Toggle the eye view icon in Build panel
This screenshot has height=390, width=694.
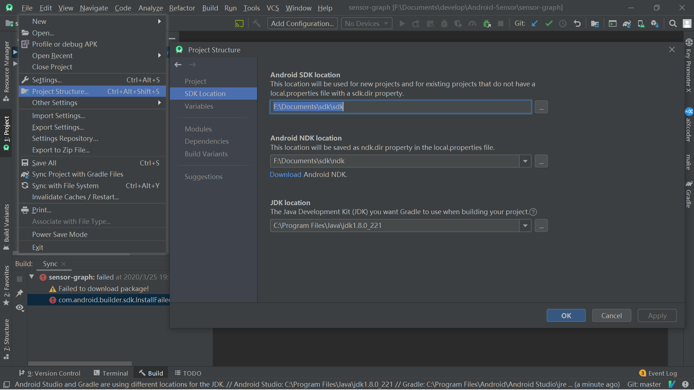click(20, 308)
